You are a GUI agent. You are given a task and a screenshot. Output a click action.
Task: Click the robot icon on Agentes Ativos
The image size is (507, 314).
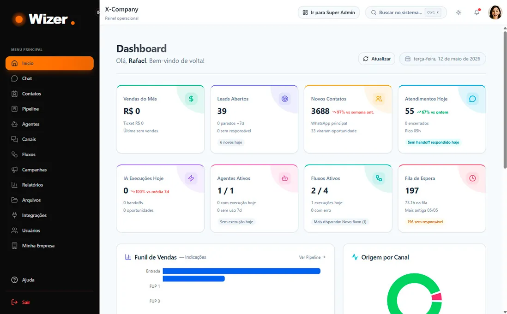pos(284,178)
